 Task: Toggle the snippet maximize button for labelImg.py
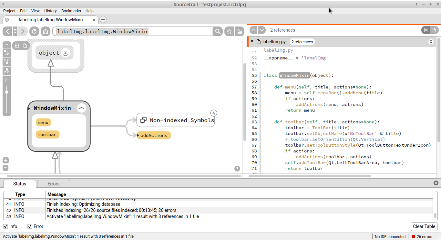point(431,42)
